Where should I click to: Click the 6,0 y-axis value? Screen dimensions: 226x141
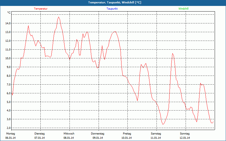[x=9, y=93]
